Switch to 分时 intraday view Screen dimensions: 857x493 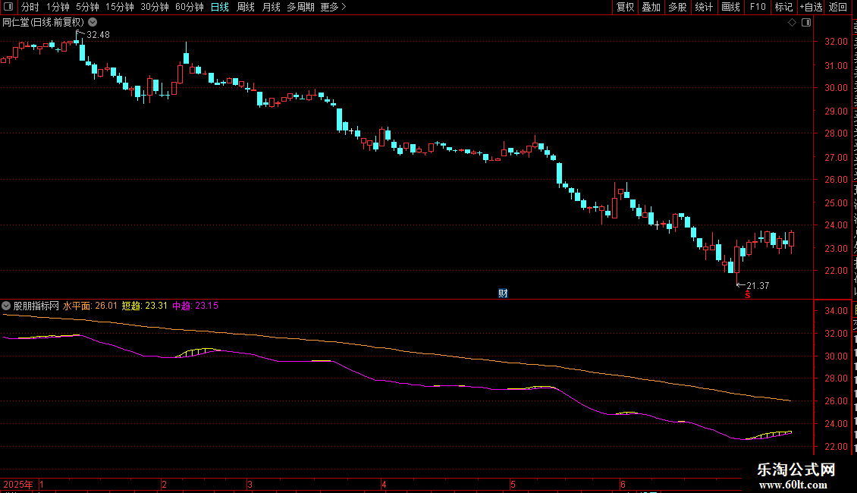point(30,7)
